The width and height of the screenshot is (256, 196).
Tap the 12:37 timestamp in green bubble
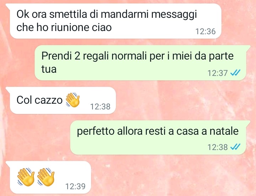point(218,73)
